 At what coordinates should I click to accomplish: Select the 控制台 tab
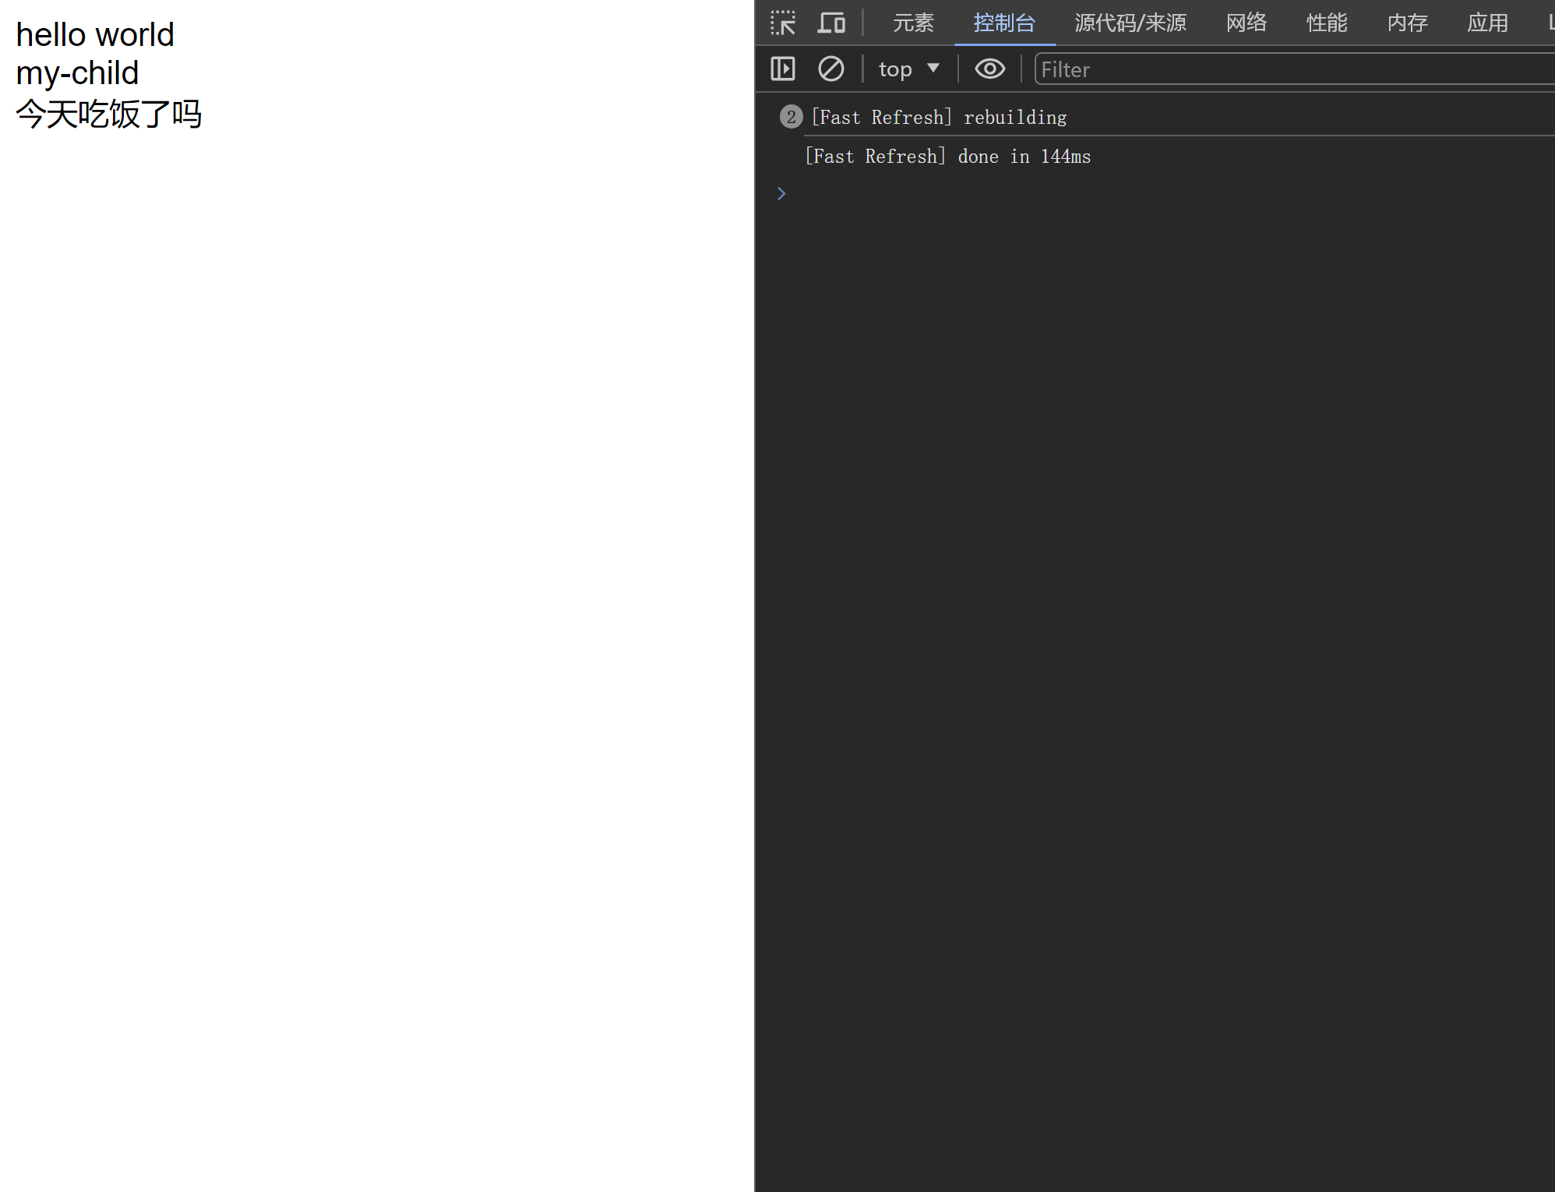click(1003, 23)
